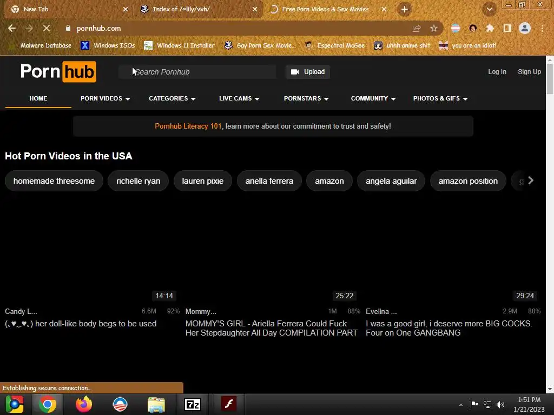Click the striped flag extension icon
554x415 pixels.
pyautogui.click(x=456, y=28)
